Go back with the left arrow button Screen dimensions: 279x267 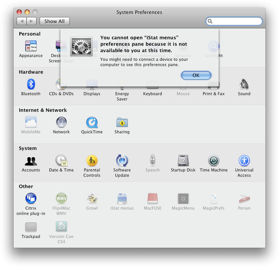coord(22,21)
